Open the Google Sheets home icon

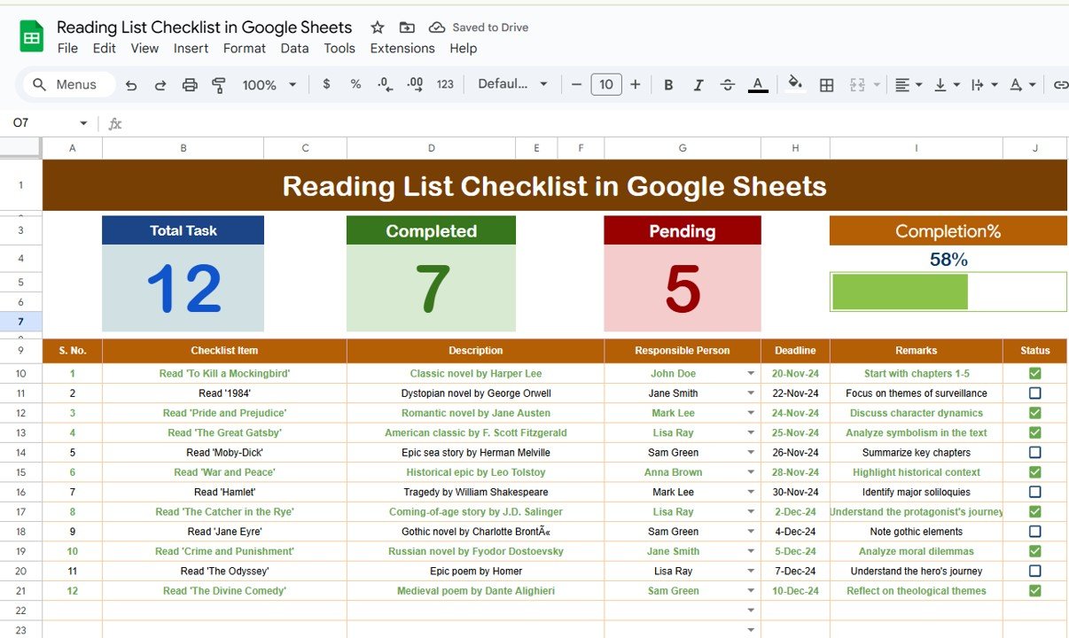click(32, 37)
